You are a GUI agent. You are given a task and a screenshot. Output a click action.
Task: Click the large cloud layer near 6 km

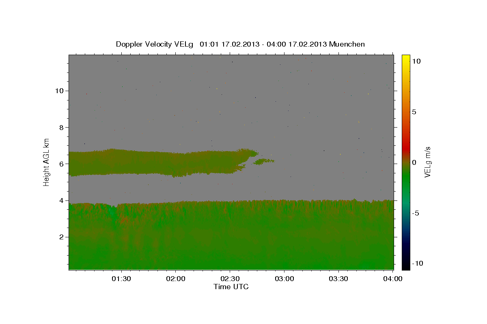(162, 162)
